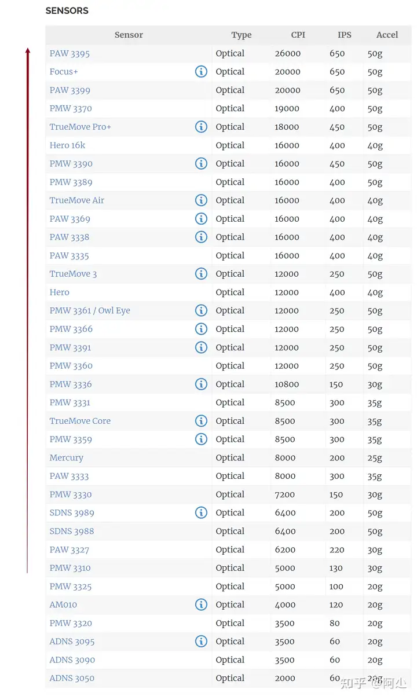The height and width of the screenshot is (700, 417).
Task: Show info for SDNS 3989 sensor
Action: coord(201,512)
